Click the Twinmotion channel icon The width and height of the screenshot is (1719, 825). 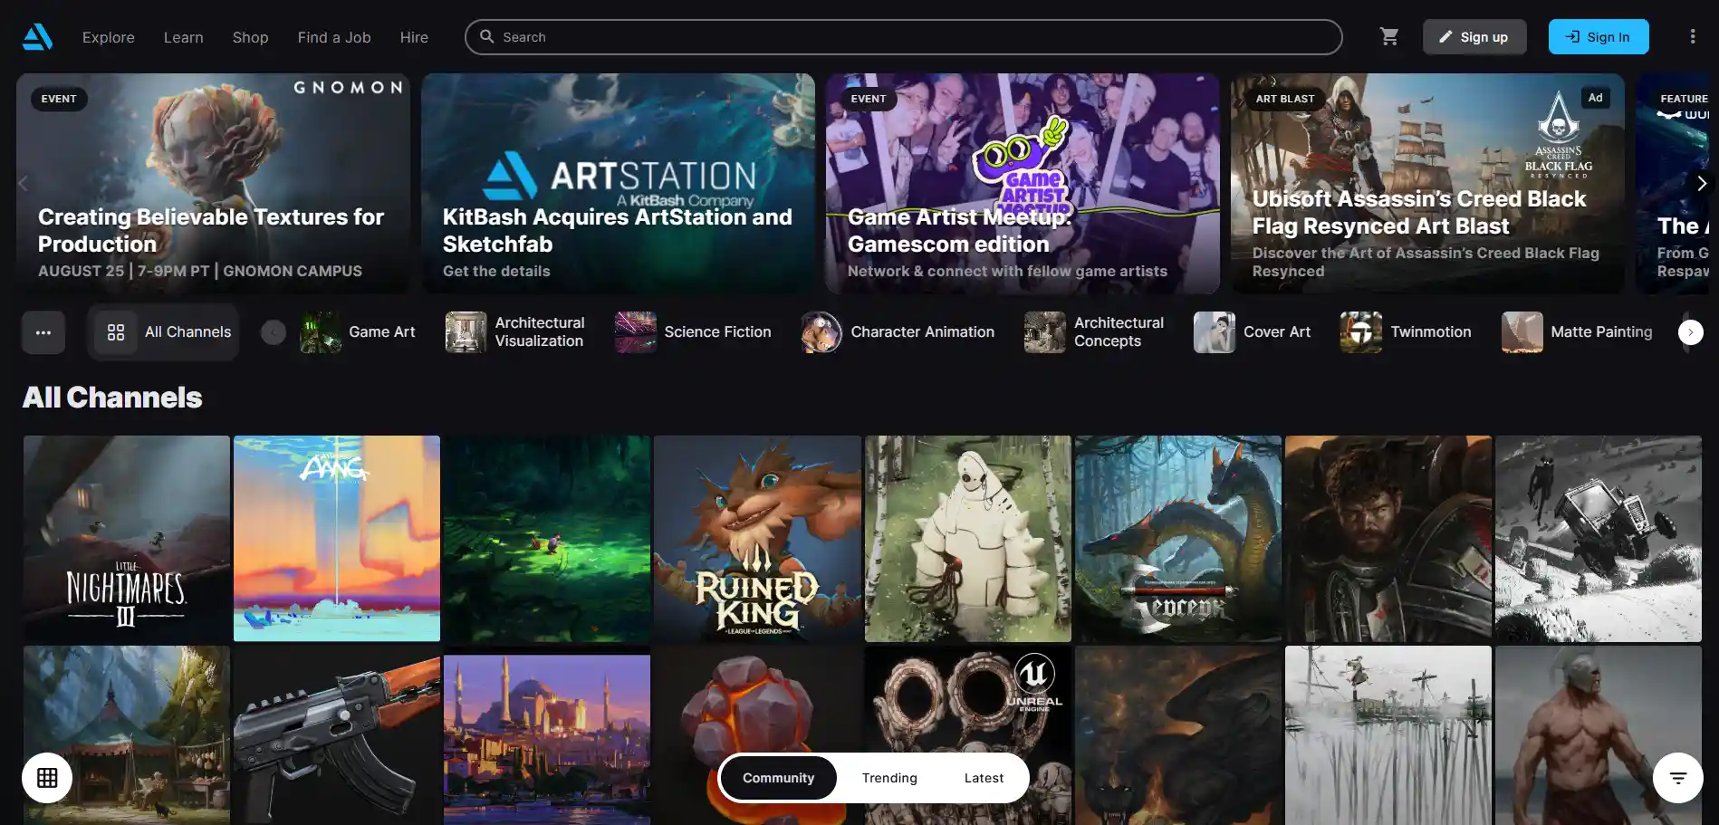click(1361, 332)
